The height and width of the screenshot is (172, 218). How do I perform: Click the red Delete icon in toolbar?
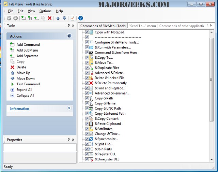50,18
